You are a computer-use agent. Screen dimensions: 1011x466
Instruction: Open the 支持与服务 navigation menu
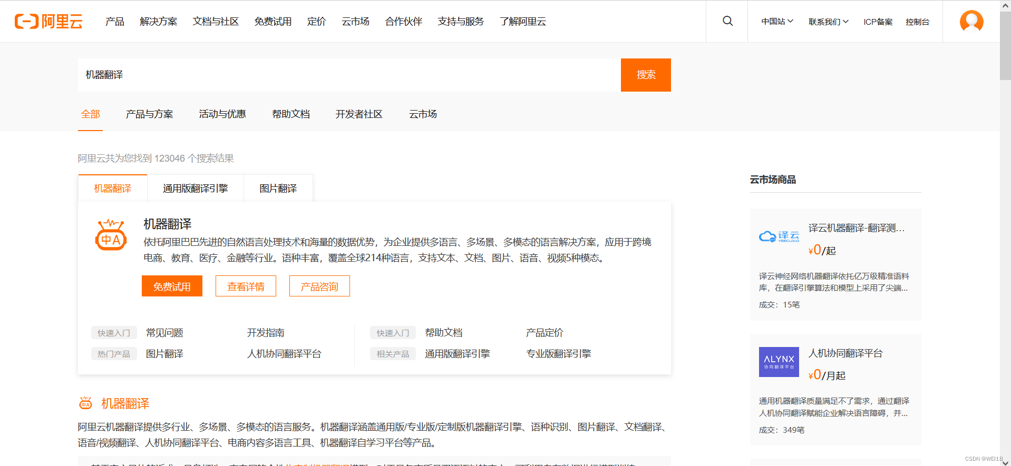461,22
